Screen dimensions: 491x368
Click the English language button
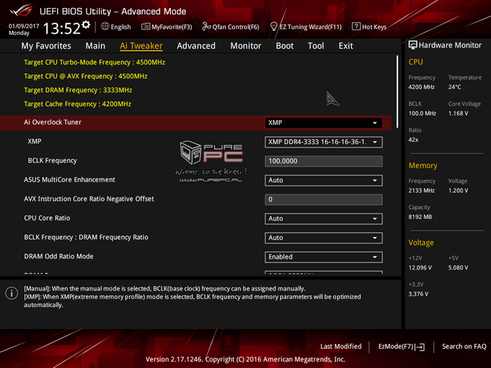coord(116,27)
